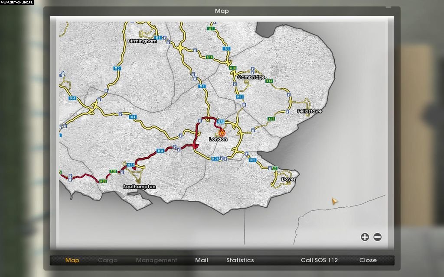Click the zoom out minus icon
The image size is (444, 277).
377,237
